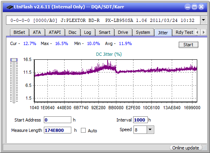Go to the Drive tab
The image size is (210, 153).
[123, 32]
